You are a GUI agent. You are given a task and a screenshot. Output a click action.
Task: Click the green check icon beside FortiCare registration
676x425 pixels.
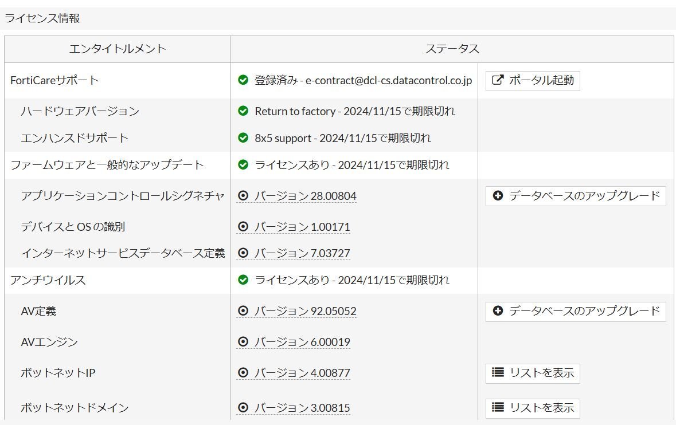243,80
